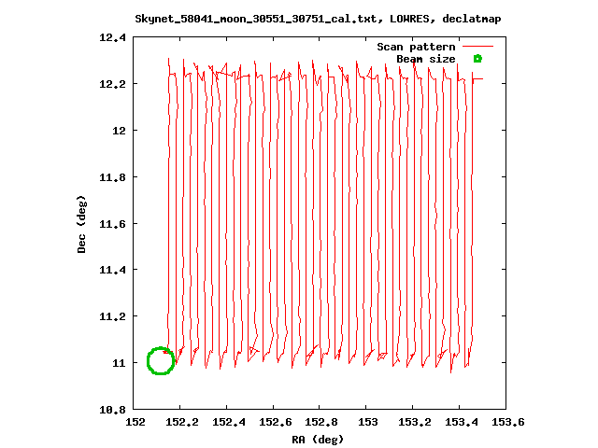Click the 11.6 Dec axis tick label
This screenshot has height=448, width=598.
tap(112, 224)
